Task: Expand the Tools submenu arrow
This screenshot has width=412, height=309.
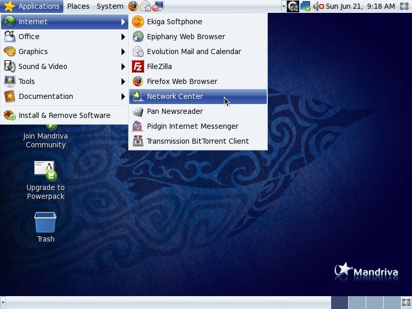Action: [x=123, y=82]
